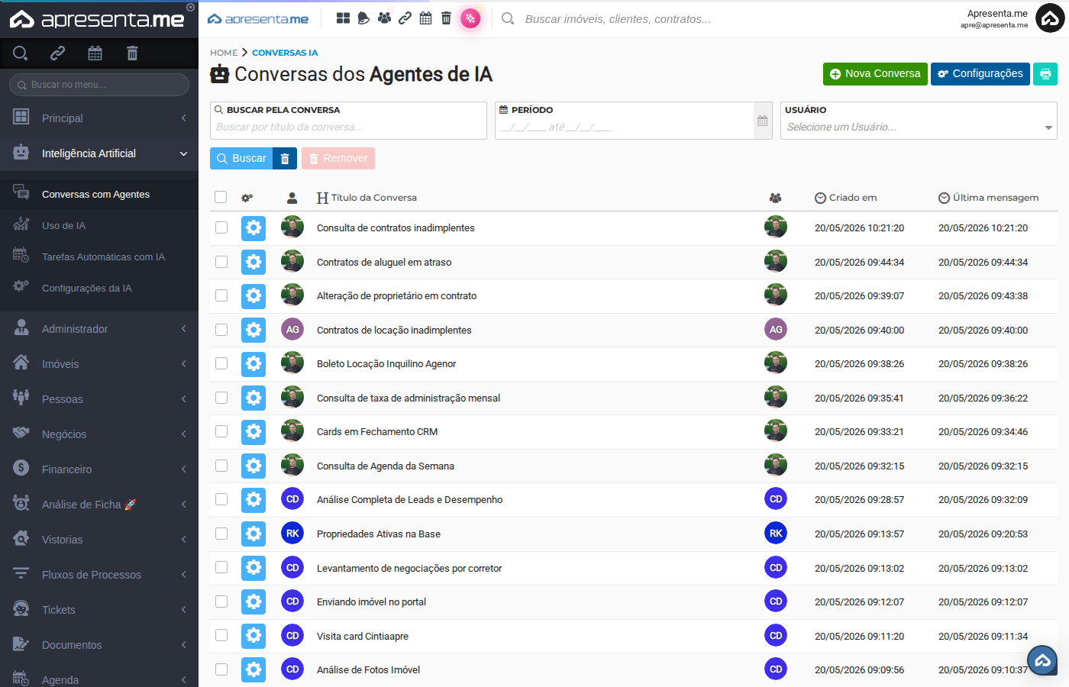1069x687 pixels.
Task: Open the dashboard grid icon in top bar
Action: (343, 18)
